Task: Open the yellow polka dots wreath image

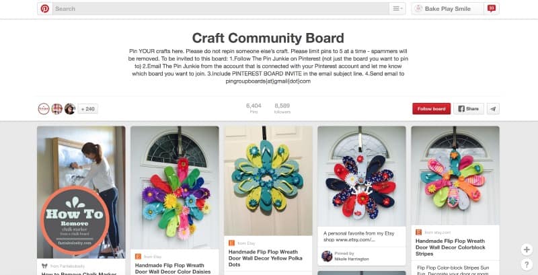Action: (x=268, y=181)
